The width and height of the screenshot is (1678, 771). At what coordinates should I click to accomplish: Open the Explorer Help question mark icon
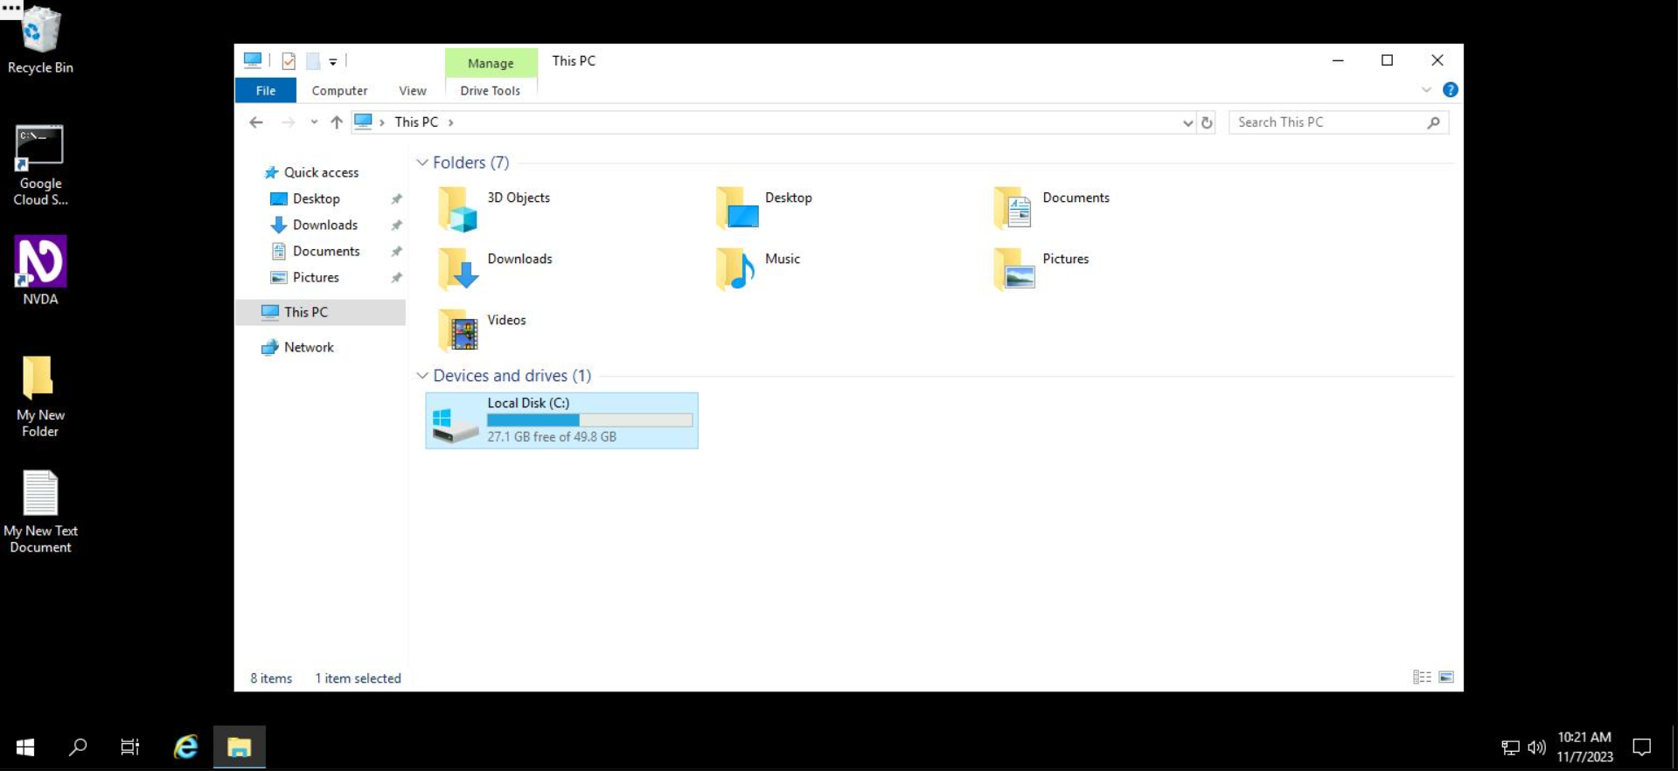click(x=1450, y=90)
